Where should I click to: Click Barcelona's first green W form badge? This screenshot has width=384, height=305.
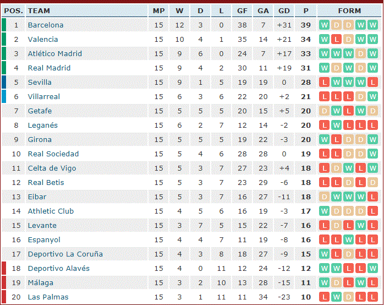[x=324, y=25]
